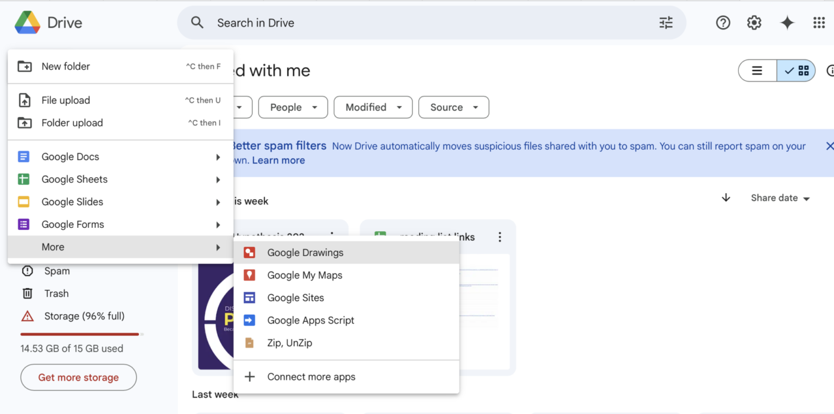Image resolution: width=834 pixels, height=414 pixels.
Task: Open Google Sites
Action: click(295, 297)
